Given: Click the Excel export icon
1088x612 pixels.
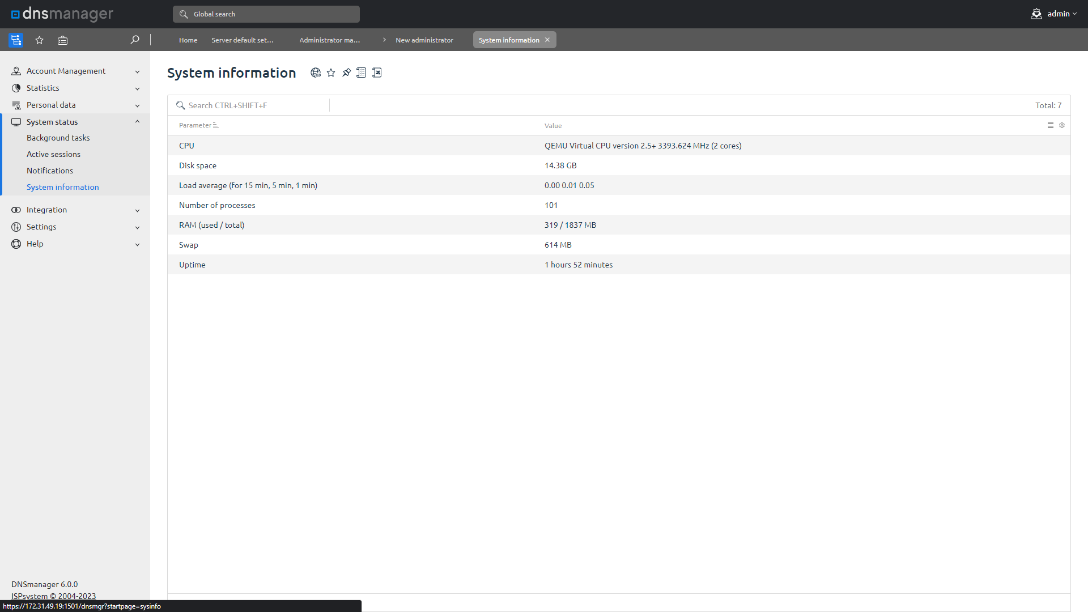Looking at the screenshot, I should (x=377, y=73).
